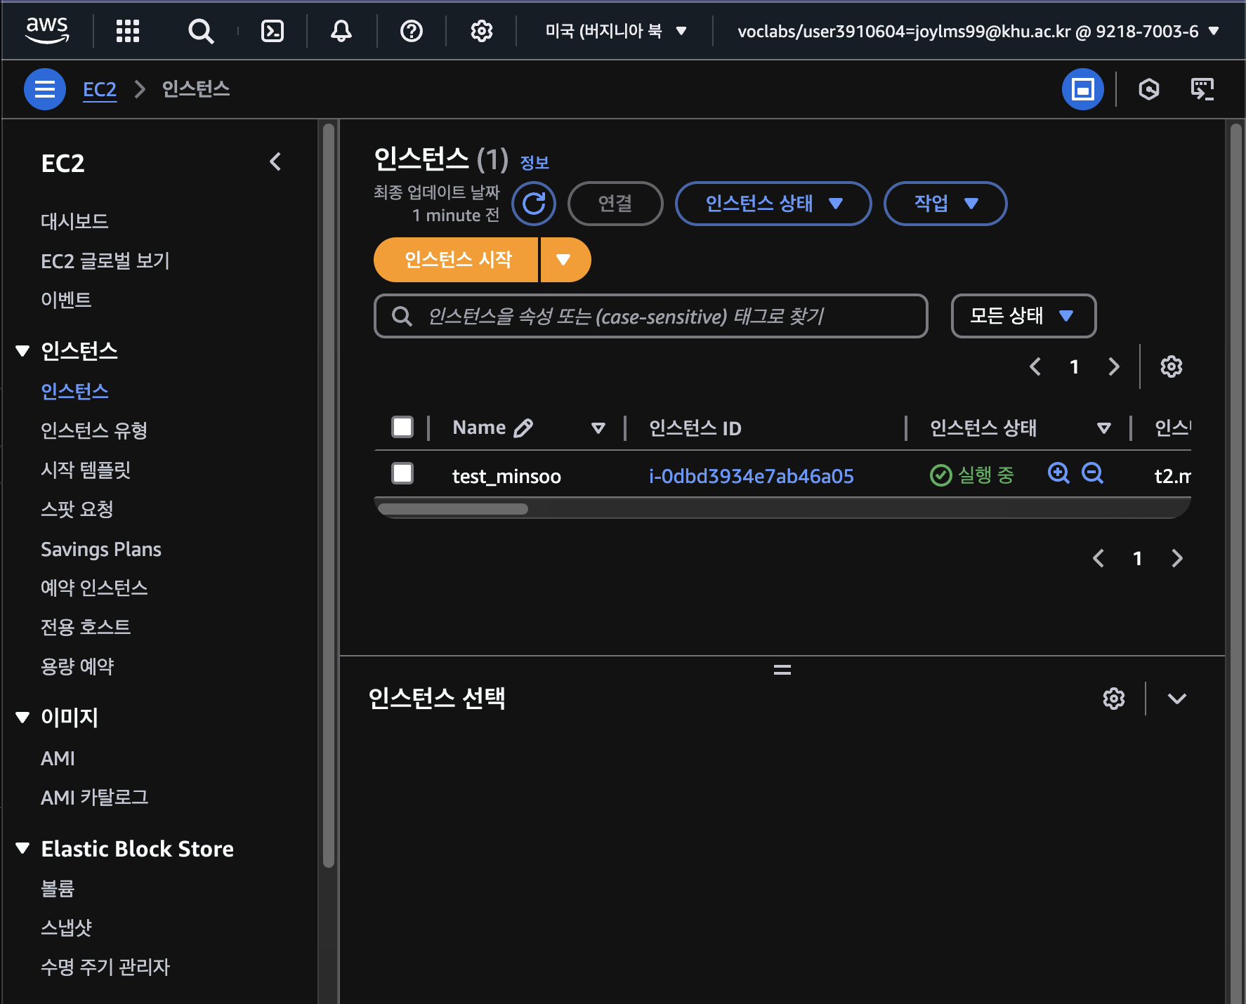
Task: Click the zoom-in filter icon by 실행 중
Action: tap(1058, 474)
